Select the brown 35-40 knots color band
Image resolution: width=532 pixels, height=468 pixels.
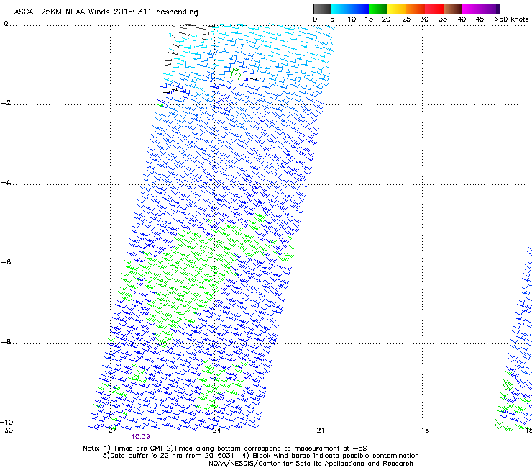453,9
